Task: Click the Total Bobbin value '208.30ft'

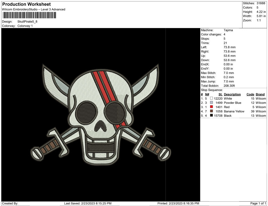Action: pyautogui.click(x=229, y=86)
